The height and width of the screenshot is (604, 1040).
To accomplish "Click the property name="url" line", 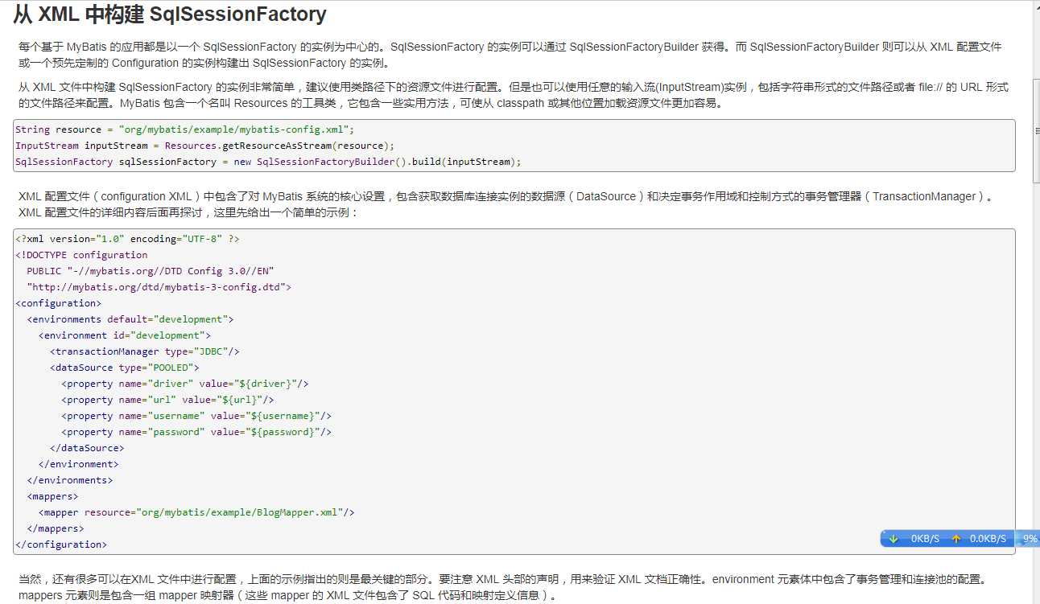I will (167, 400).
